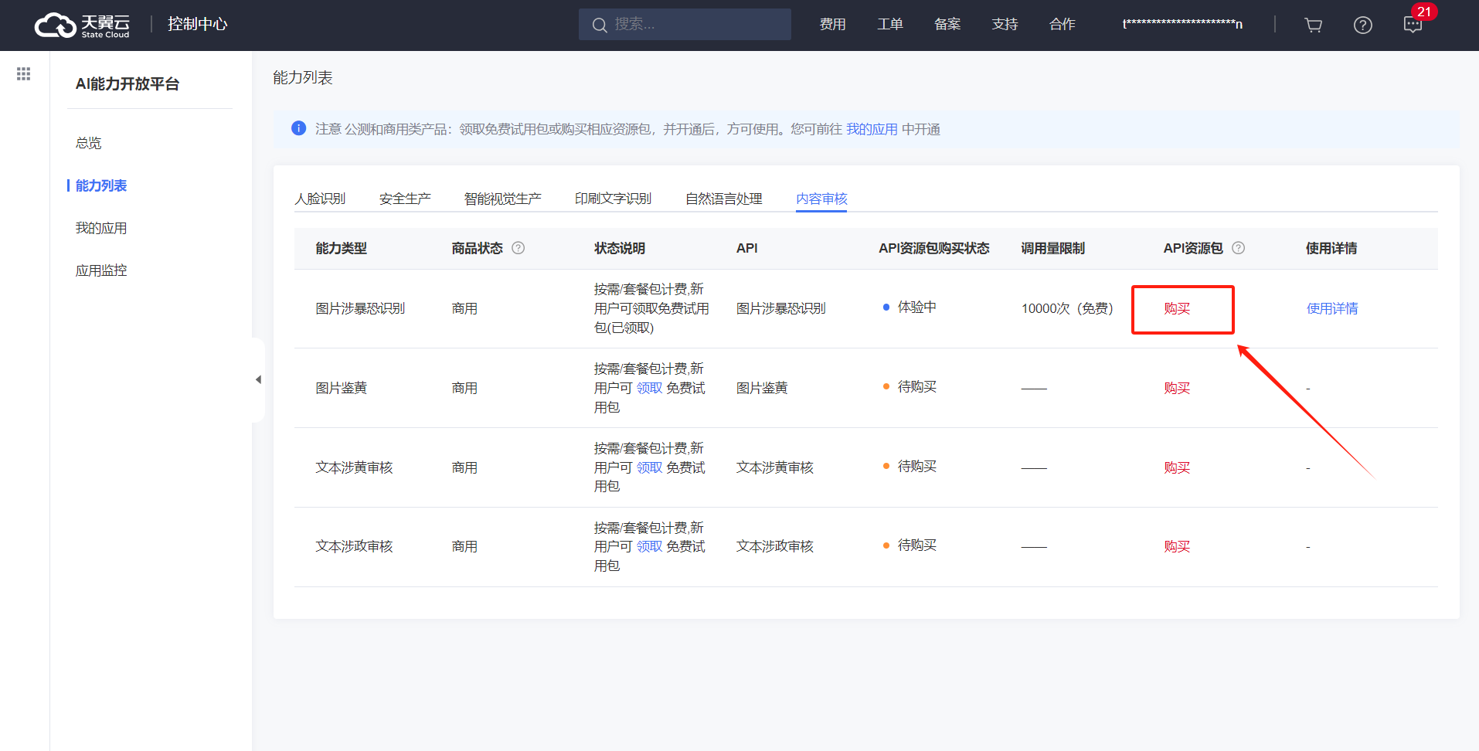
Task: Click 体验中 status in first row
Action: point(916,307)
